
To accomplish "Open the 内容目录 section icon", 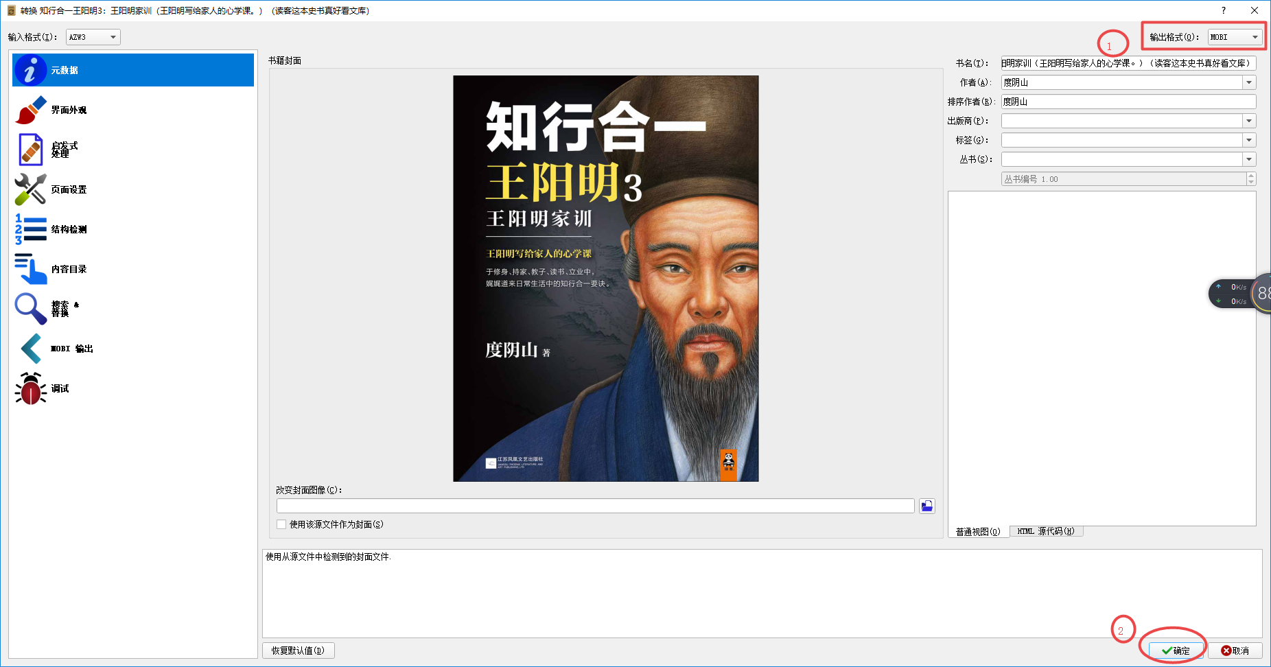I will tap(30, 269).
